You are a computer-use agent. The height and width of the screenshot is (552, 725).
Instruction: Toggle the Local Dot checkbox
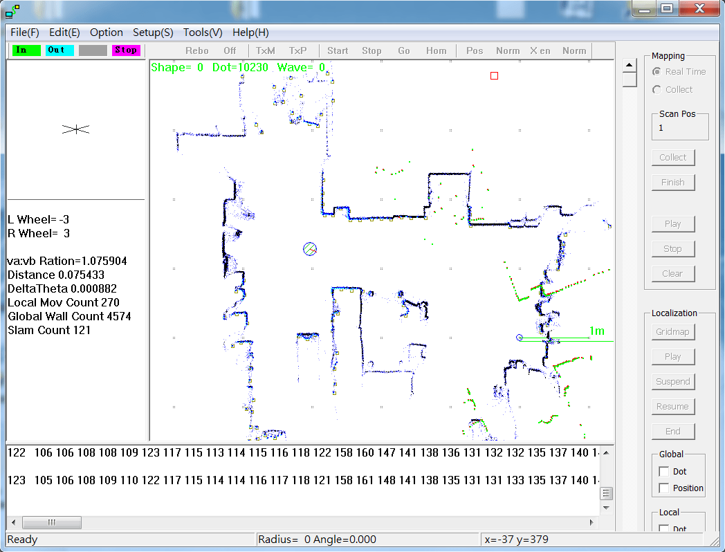pos(663,528)
